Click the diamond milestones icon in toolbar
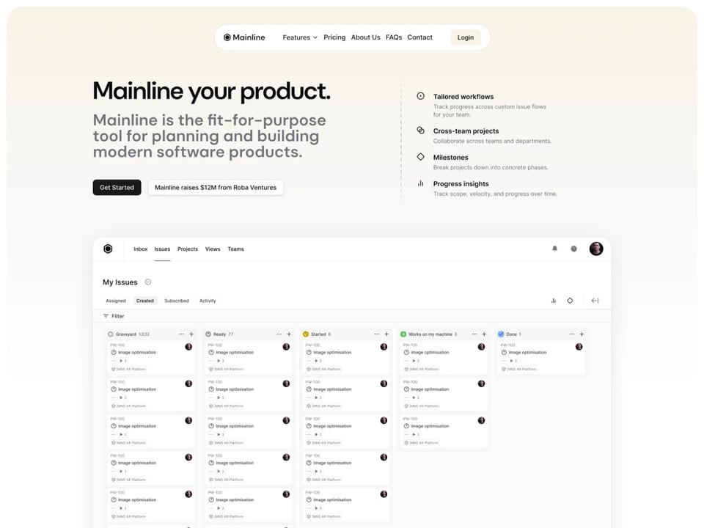Image resolution: width=704 pixels, height=528 pixels. [570, 301]
